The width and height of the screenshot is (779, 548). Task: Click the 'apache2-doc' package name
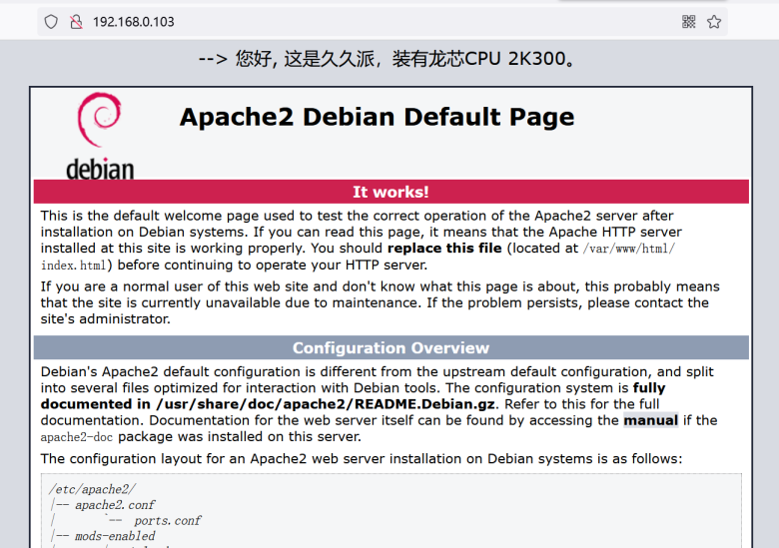[78, 437]
